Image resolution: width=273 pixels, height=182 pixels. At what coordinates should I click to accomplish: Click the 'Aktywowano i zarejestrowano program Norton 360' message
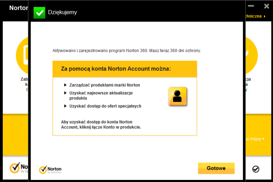click(x=127, y=51)
